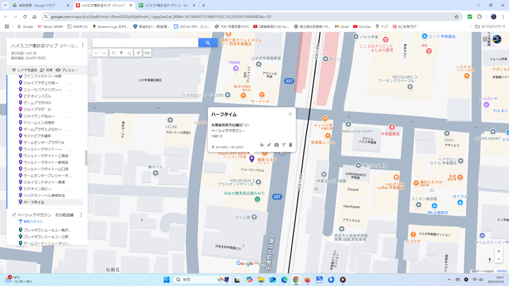
Task: Open Windows Start button
Action: pos(167,280)
